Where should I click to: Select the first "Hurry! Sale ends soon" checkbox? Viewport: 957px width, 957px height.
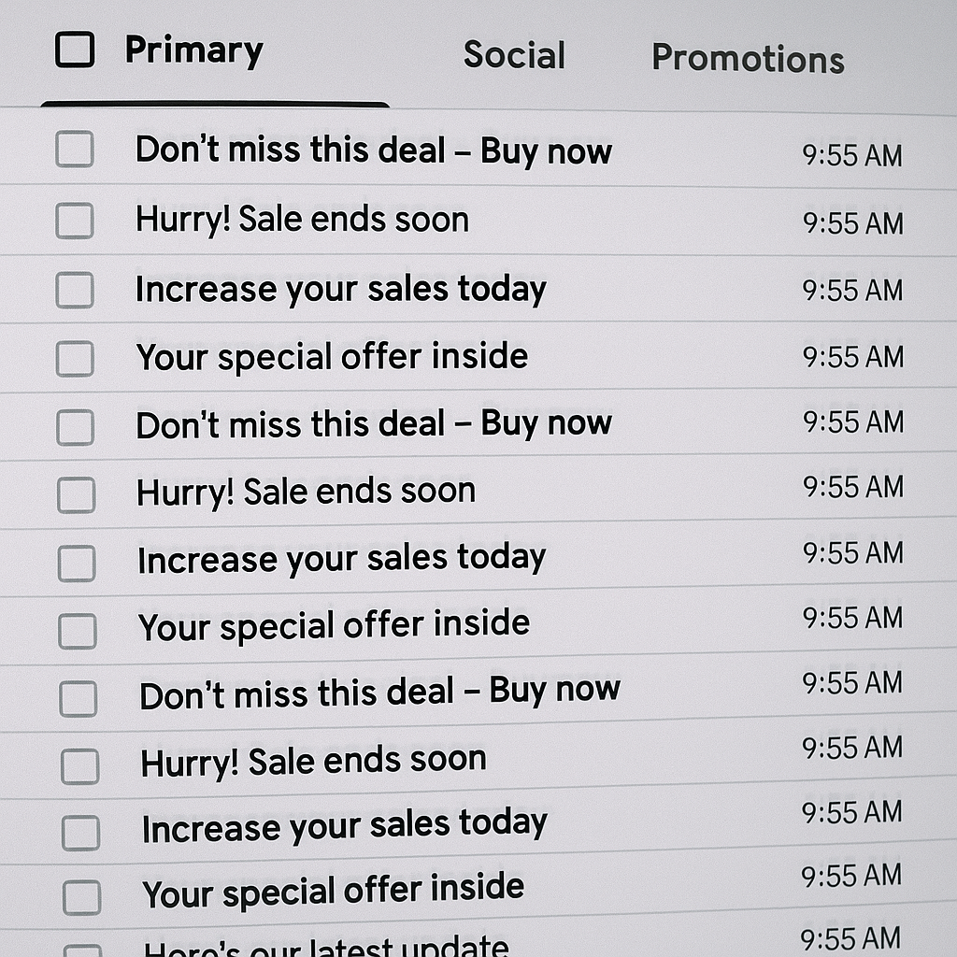[x=75, y=221]
